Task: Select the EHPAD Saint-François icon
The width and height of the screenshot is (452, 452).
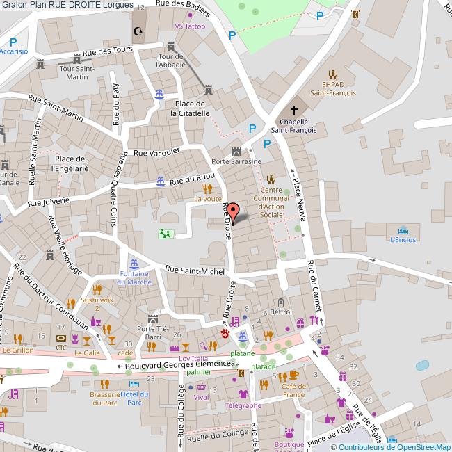Action: click(332, 74)
